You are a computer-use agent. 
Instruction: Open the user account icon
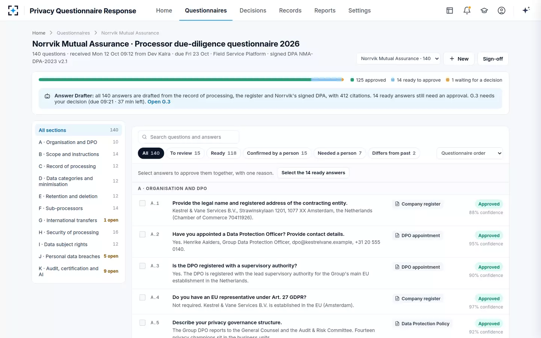coord(502,11)
